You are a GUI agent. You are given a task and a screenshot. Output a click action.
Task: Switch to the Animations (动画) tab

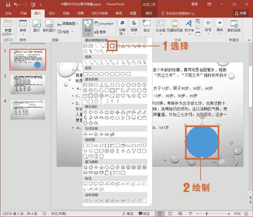click(x=81, y=13)
